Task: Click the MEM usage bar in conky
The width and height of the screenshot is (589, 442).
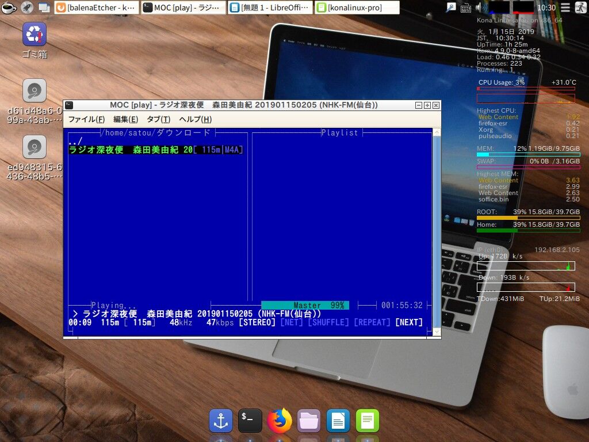Action: click(528, 154)
